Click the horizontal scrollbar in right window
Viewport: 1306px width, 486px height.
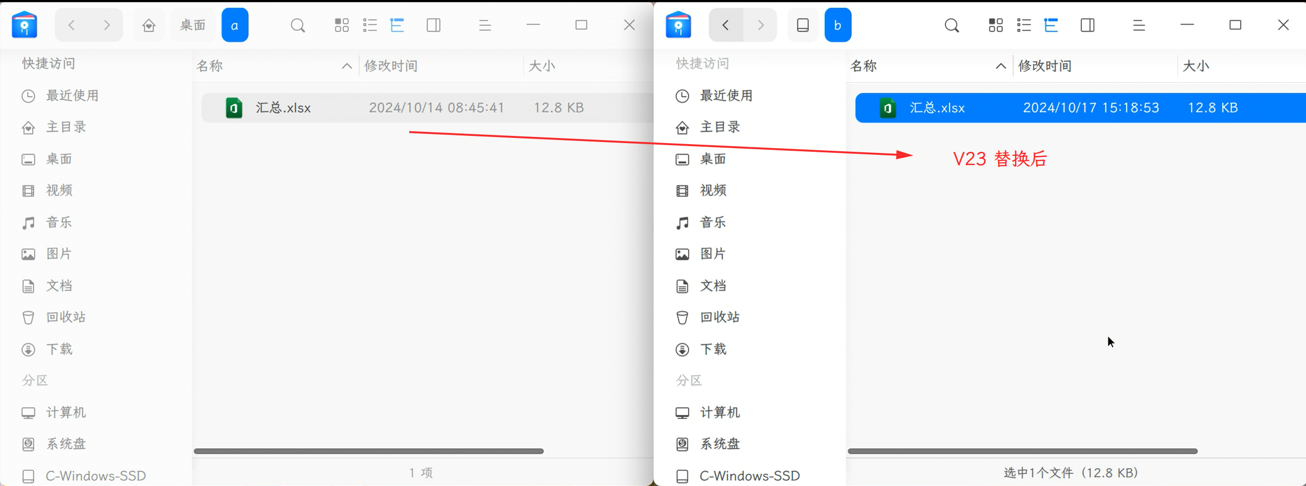click(x=1023, y=451)
